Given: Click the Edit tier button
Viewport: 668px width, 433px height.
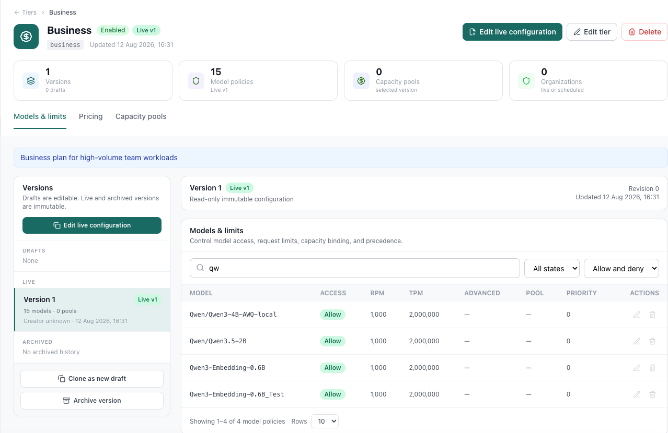Looking at the screenshot, I should click(x=592, y=32).
